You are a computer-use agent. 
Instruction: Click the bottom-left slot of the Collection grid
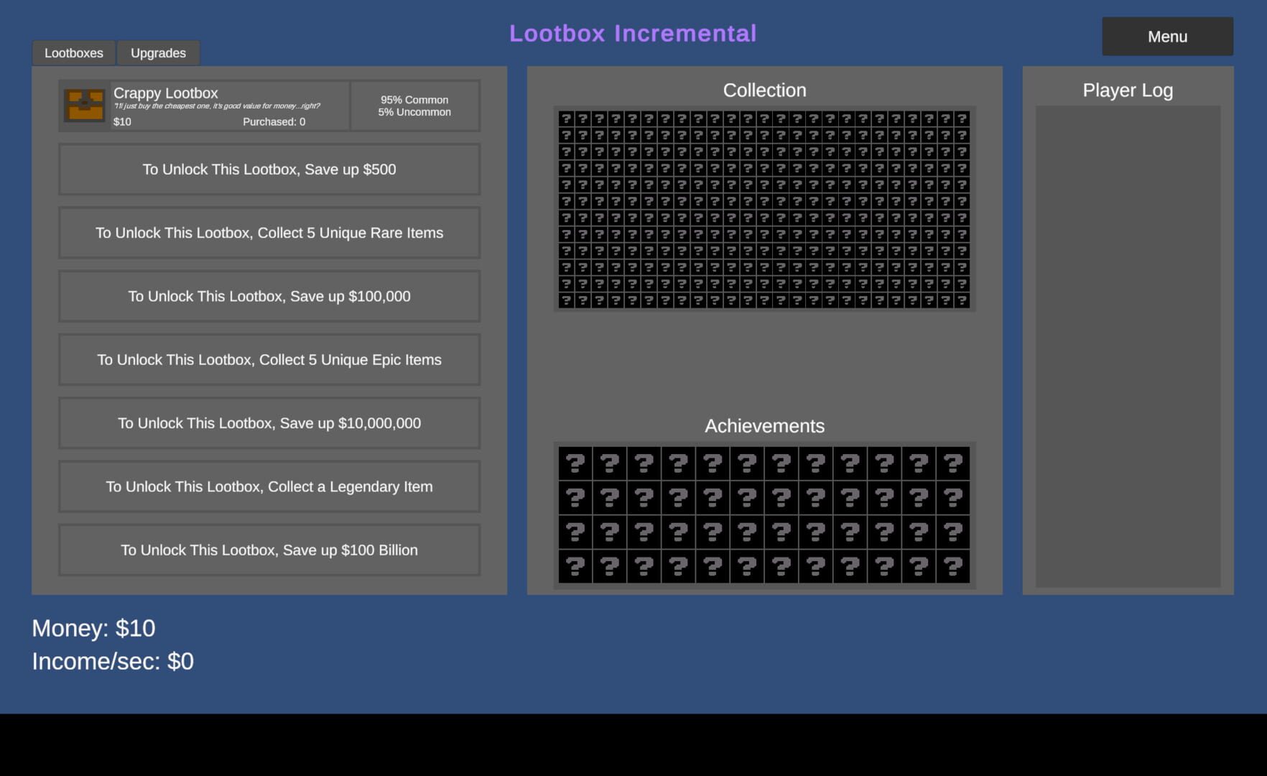pos(567,301)
